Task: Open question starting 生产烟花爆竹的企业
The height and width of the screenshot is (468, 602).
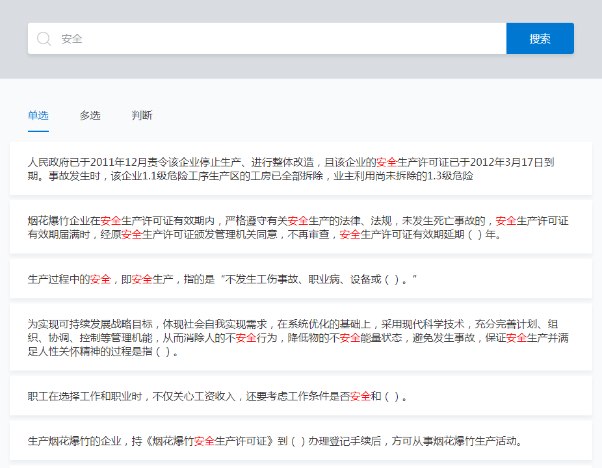Action: 301,441
